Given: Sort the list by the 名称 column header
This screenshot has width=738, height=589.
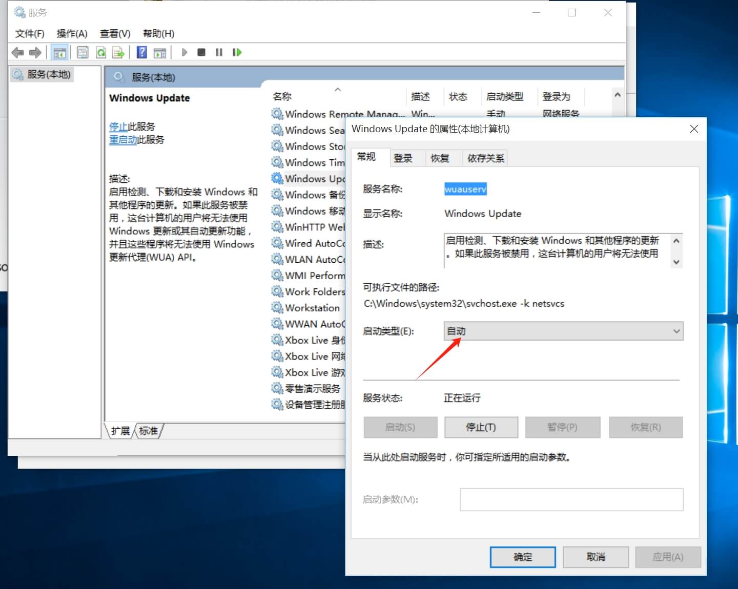Looking at the screenshot, I should pyautogui.click(x=282, y=96).
